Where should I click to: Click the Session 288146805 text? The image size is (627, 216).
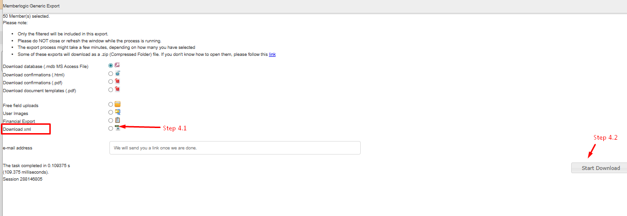[22, 179]
